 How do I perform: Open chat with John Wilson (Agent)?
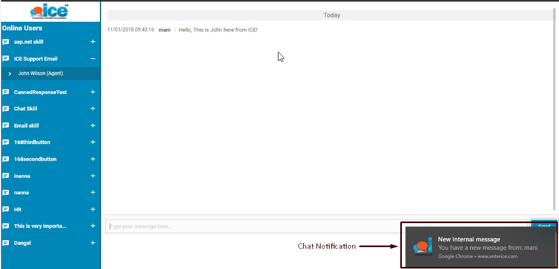41,74
